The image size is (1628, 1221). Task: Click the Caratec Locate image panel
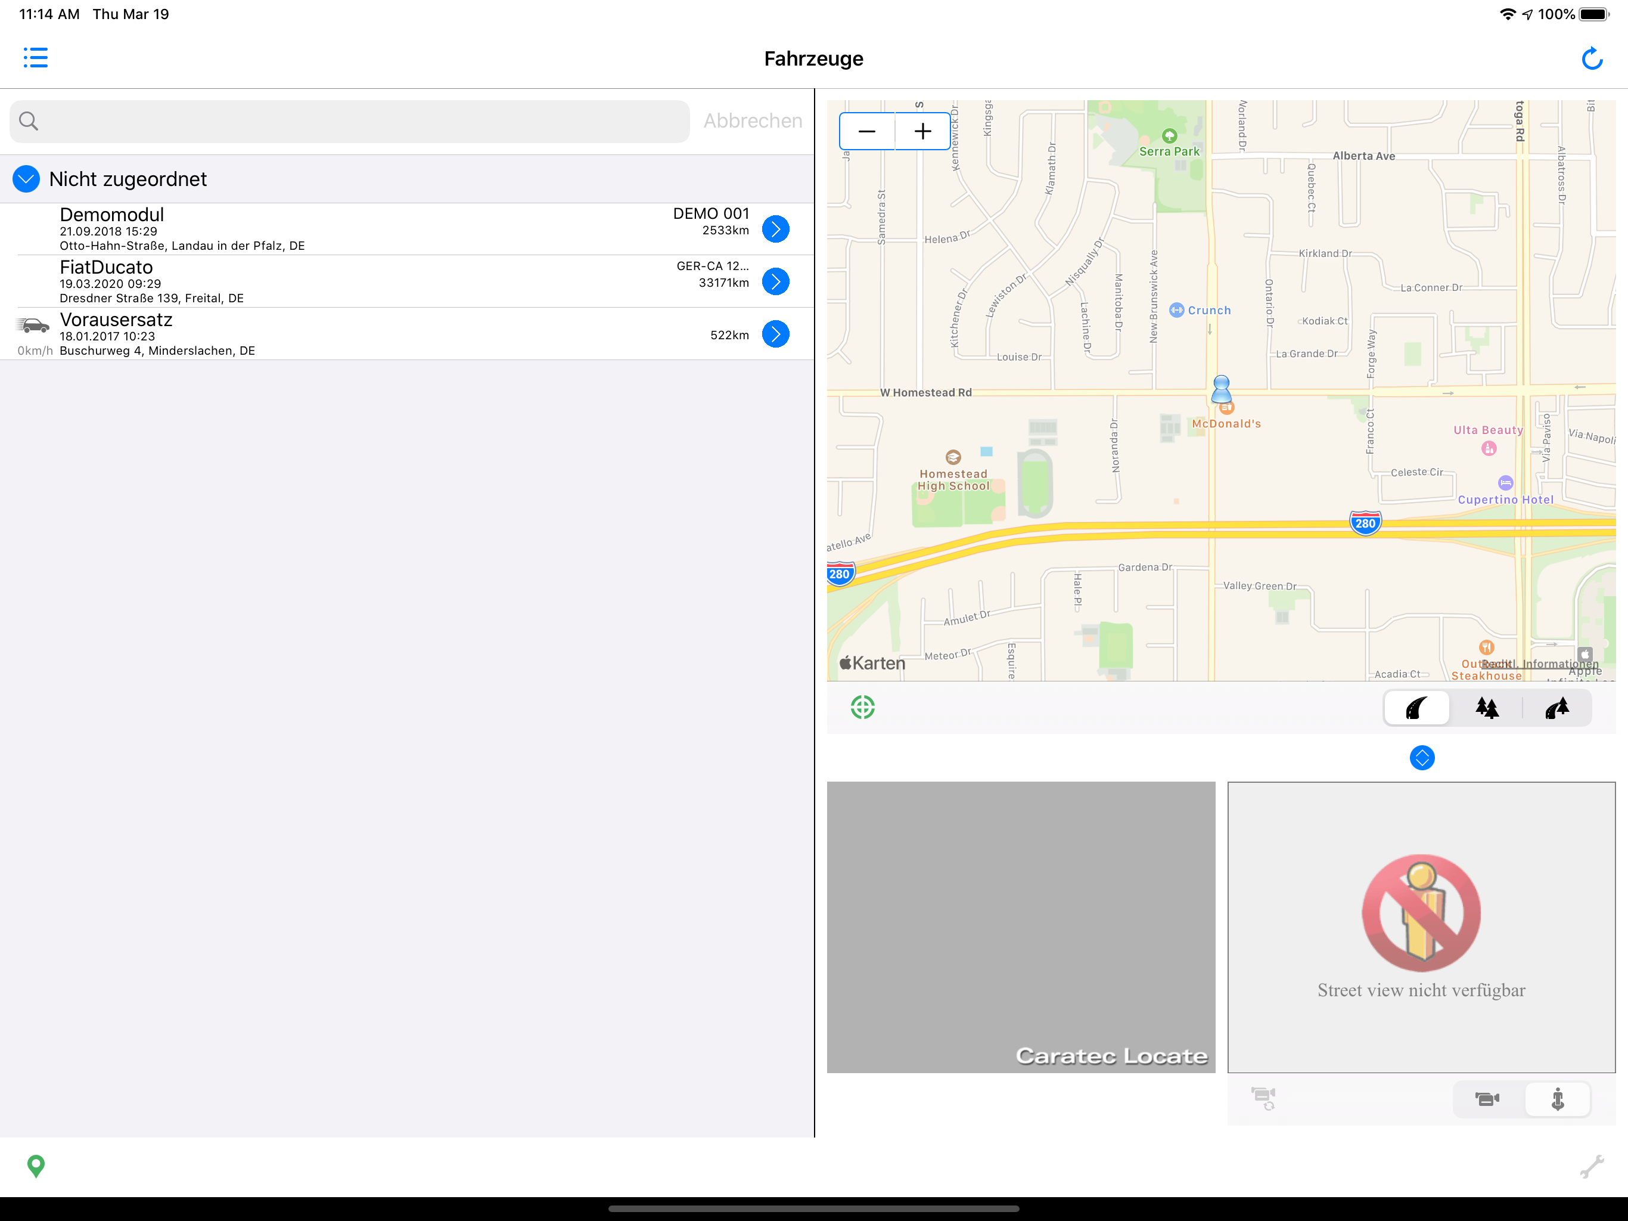pos(1021,927)
